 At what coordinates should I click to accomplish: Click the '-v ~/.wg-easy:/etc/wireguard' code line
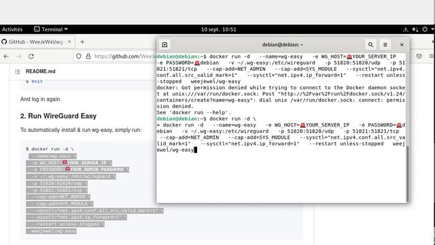(x=71, y=176)
